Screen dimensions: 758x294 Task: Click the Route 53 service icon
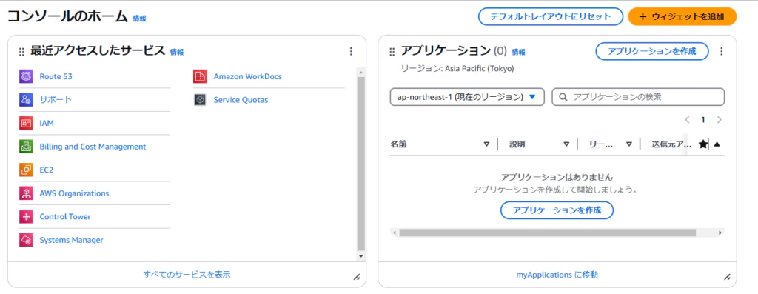26,76
